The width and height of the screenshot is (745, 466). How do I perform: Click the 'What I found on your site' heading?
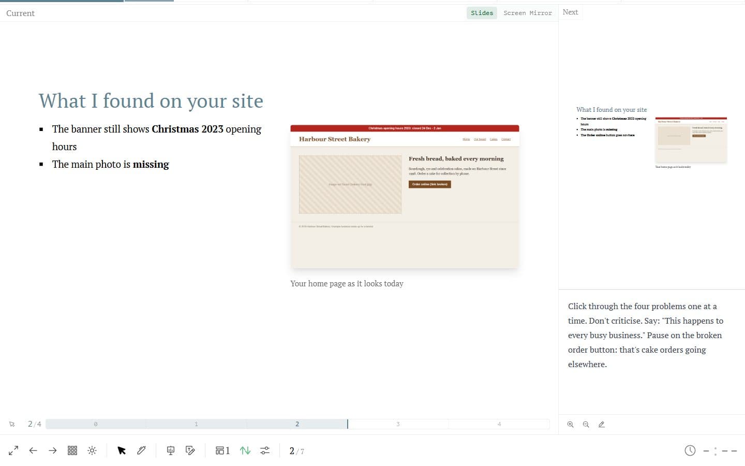(x=151, y=100)
